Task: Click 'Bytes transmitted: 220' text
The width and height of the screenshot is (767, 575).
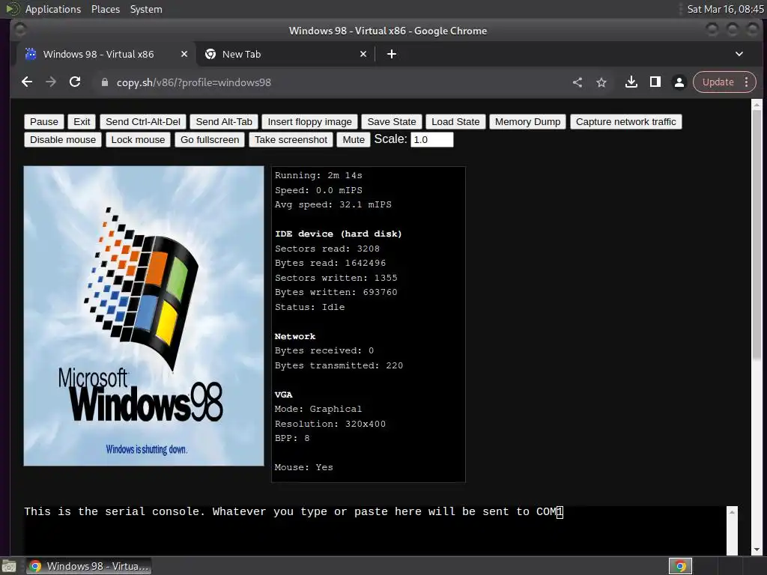Action: [339, 365]
